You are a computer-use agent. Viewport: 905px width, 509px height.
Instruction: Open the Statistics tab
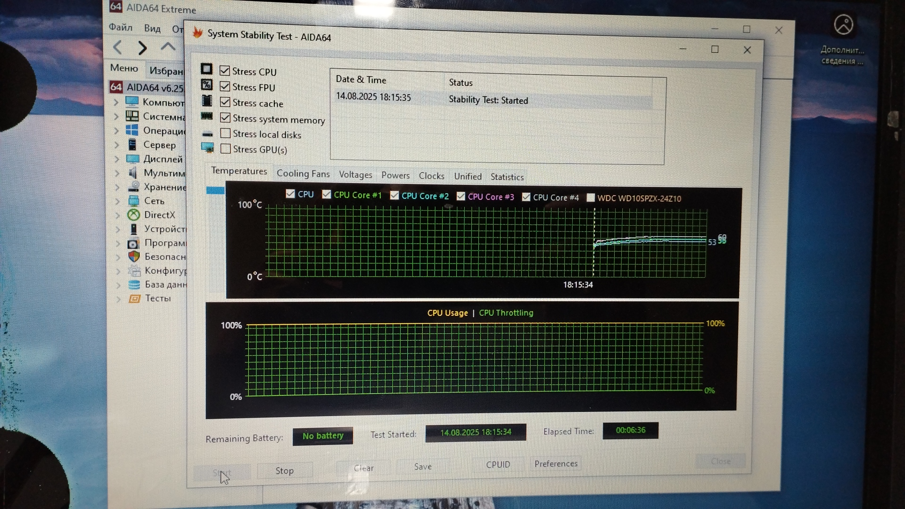pyautogui.click(x=507, y=177)
